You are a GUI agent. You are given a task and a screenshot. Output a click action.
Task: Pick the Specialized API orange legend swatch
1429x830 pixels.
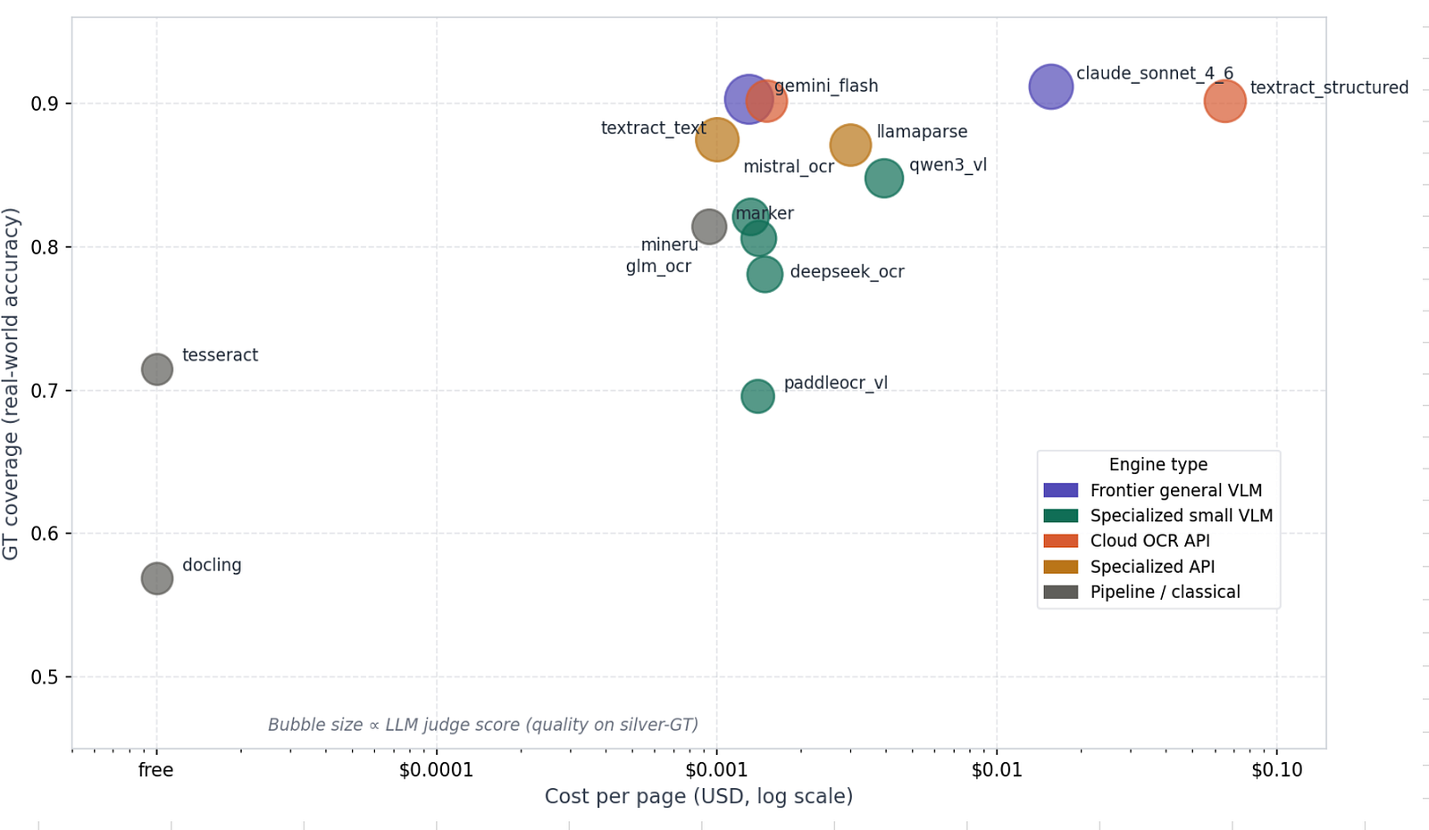point(1061,567)
